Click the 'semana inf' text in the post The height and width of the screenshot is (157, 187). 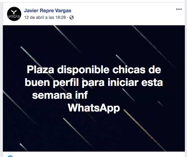click(x=60, y=95)
